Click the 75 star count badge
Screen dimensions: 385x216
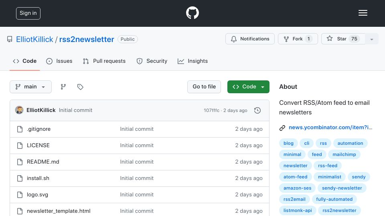pyautogui.click(x=354, y=39)
